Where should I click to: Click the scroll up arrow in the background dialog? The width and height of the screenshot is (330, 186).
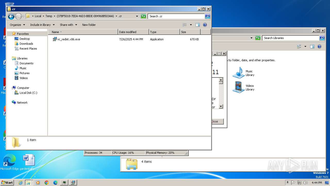tap(221, 80)
